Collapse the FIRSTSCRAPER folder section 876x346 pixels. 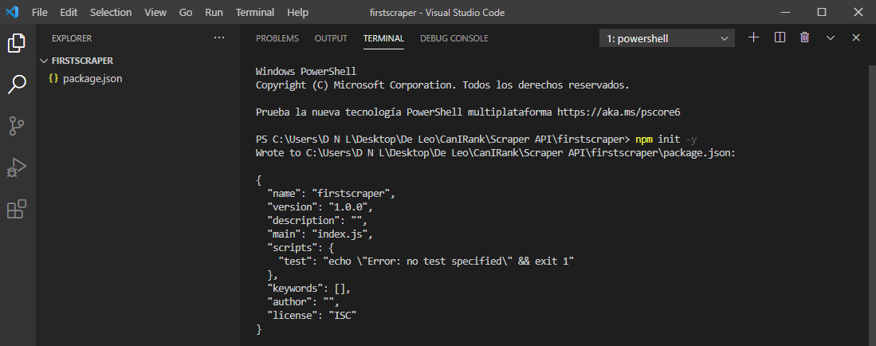44,61
